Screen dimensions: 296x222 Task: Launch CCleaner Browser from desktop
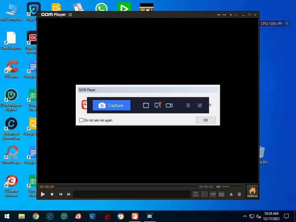[x=11, y=186]
